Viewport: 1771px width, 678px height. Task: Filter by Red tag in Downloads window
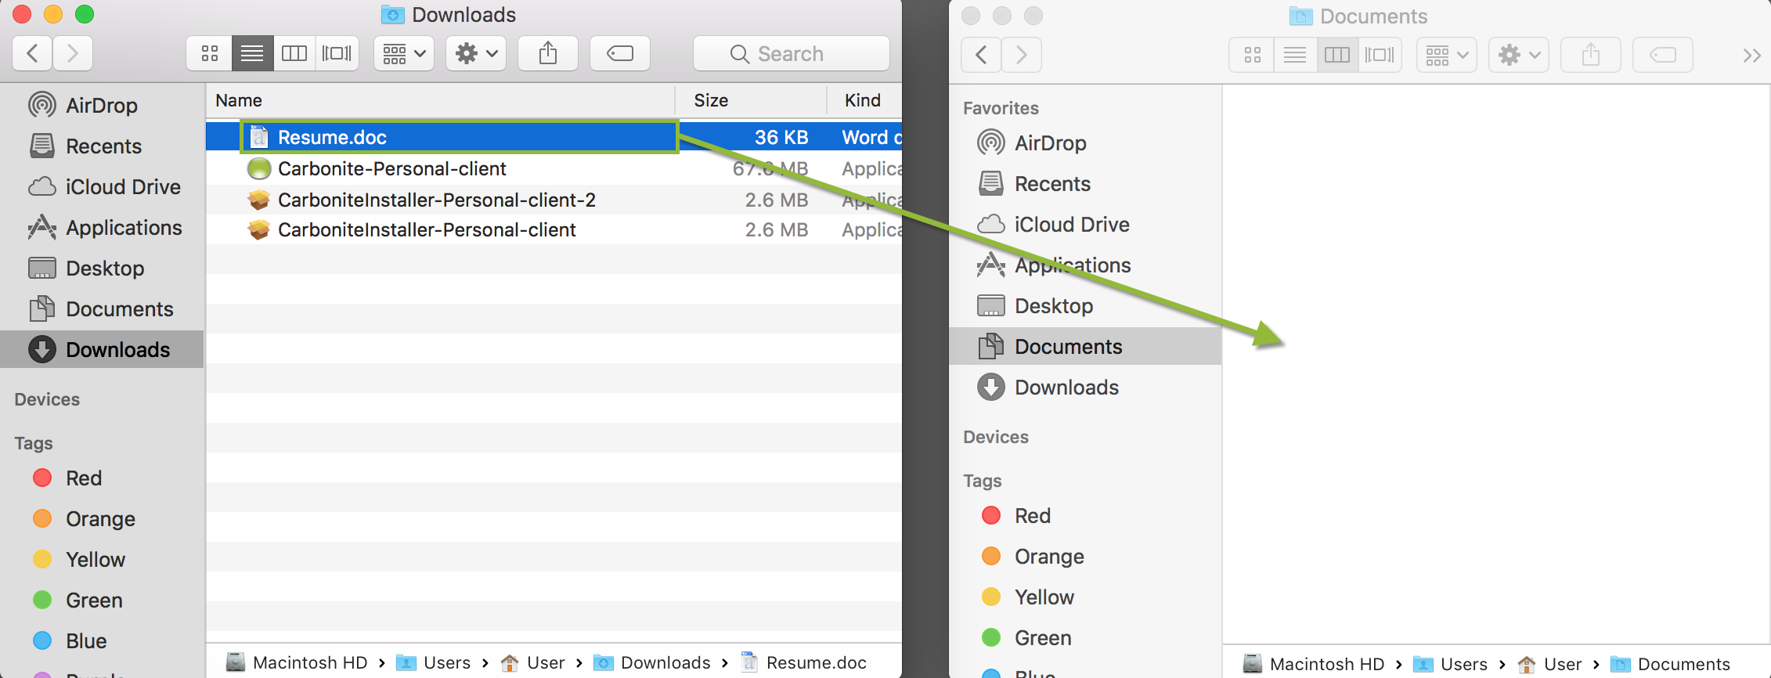coord(102,478)
